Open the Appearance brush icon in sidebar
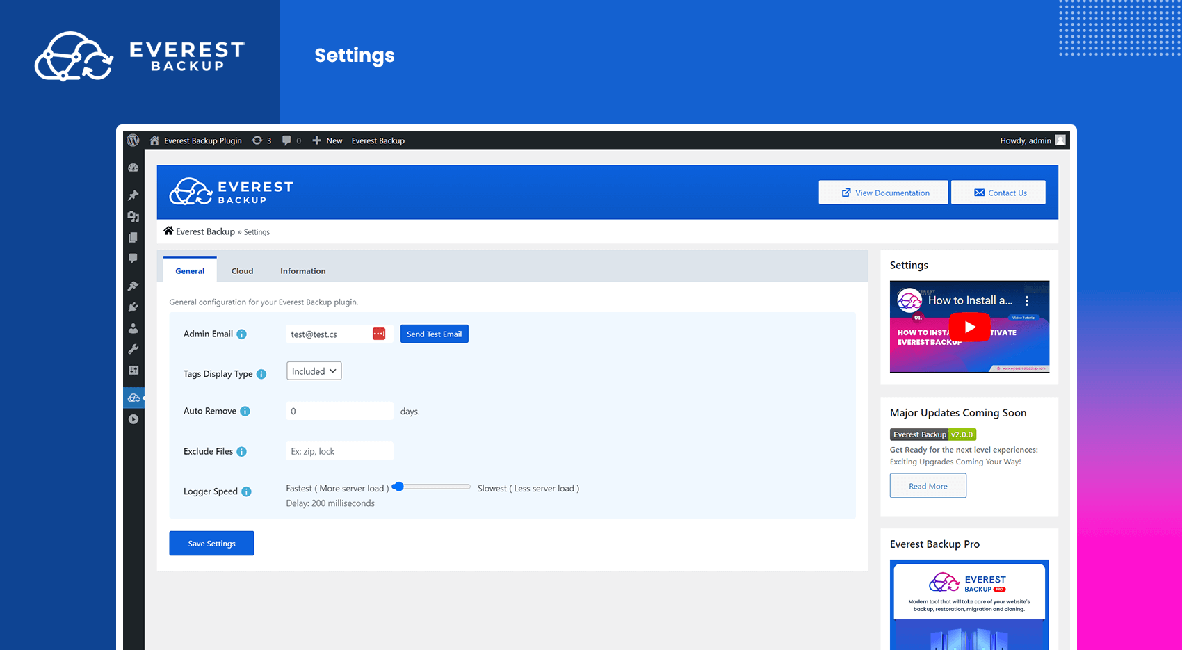1182x650 pixels. (133, 286)
